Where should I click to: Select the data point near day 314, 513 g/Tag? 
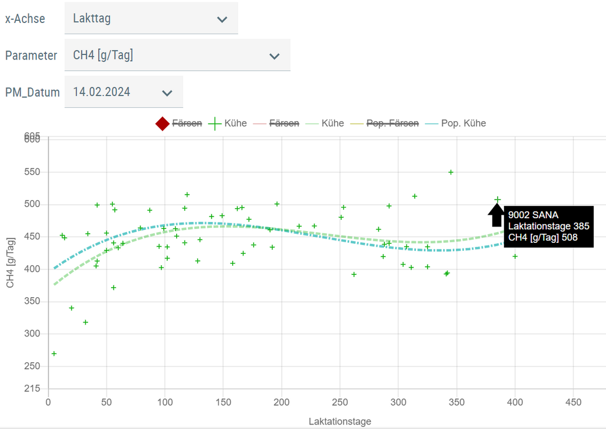coord(415,196)
